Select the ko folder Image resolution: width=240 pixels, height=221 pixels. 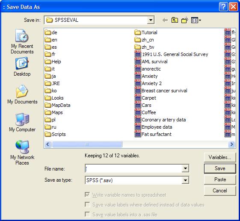pos(51,91)
